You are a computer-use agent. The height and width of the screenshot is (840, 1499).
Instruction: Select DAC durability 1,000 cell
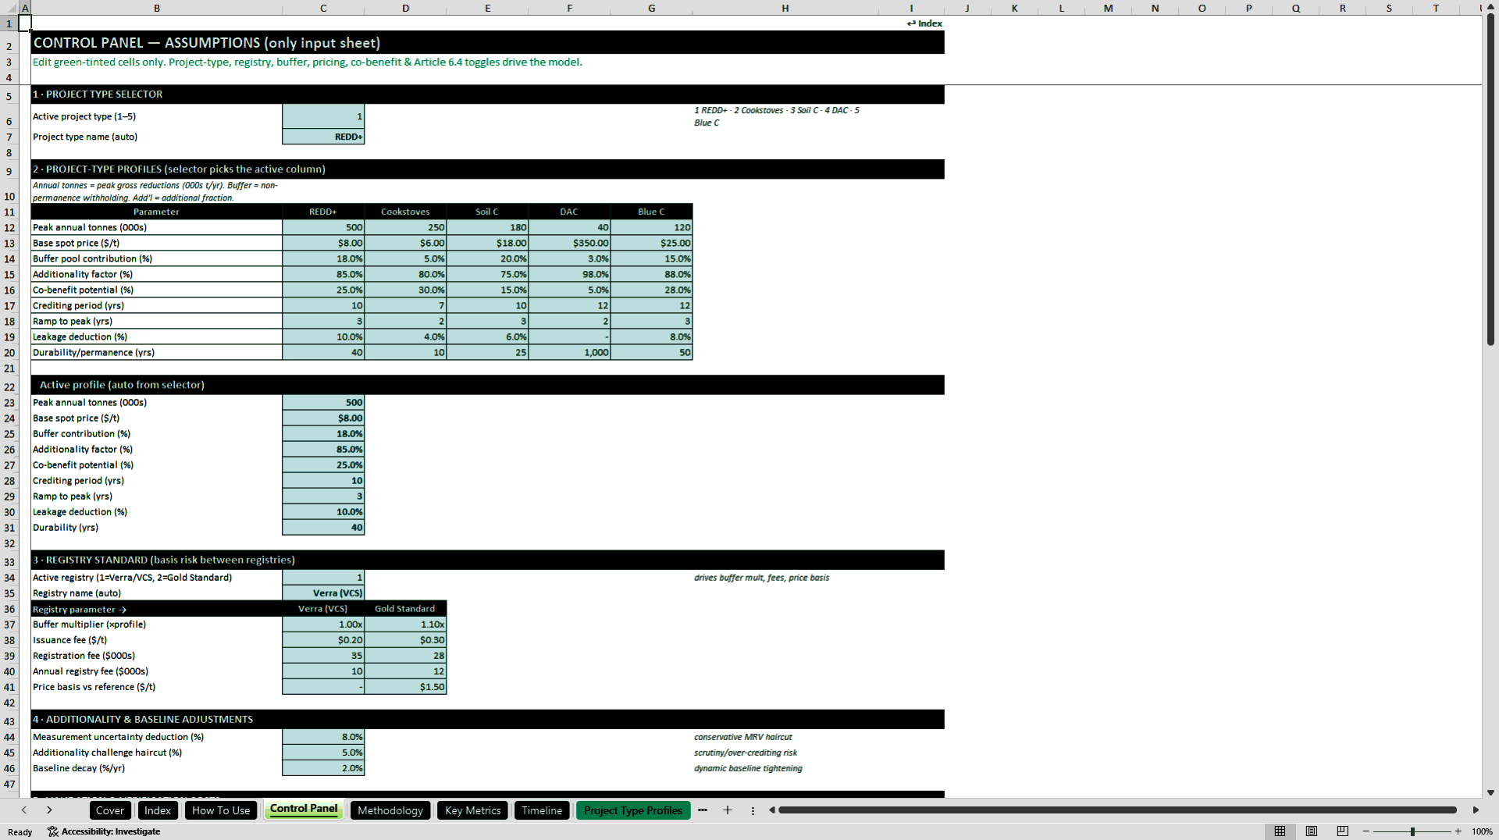click(569, 352)
